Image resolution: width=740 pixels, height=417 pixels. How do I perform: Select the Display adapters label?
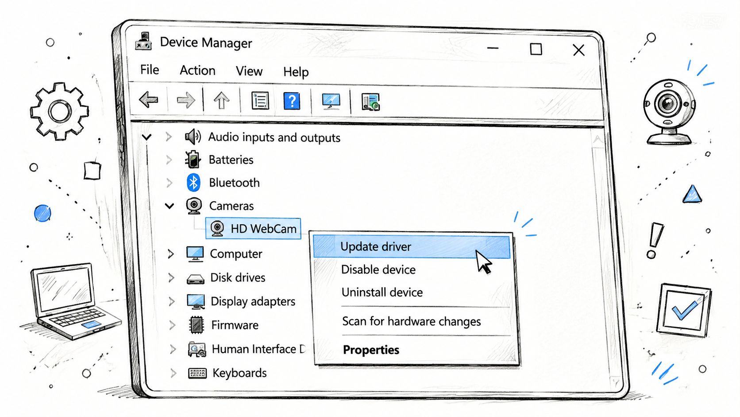(253, 302)
